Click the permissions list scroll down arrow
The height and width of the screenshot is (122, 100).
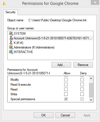[x=91, y=100]
